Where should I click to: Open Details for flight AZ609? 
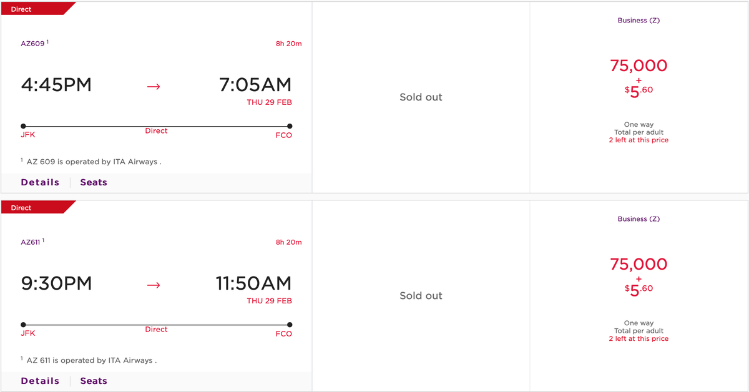(x=40, y=182)
